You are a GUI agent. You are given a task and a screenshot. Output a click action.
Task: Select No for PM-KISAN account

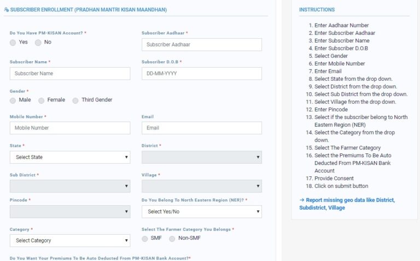pyautogui.click(x=38, y=43)
